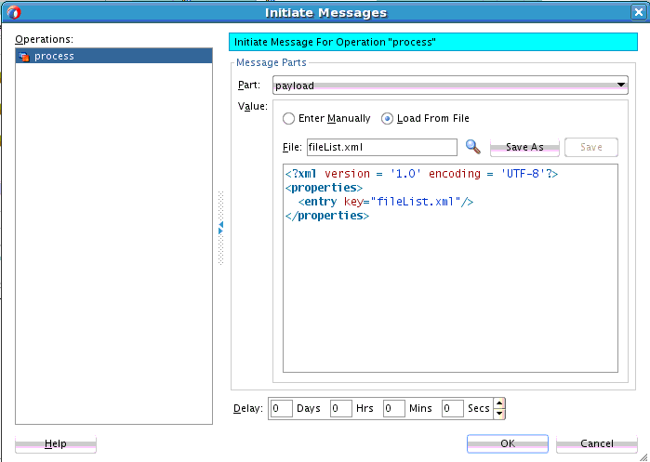Collapse the Operations pane with the splitter arrow
This screenshot has width=650, height=462.
[x=220, y=227]
